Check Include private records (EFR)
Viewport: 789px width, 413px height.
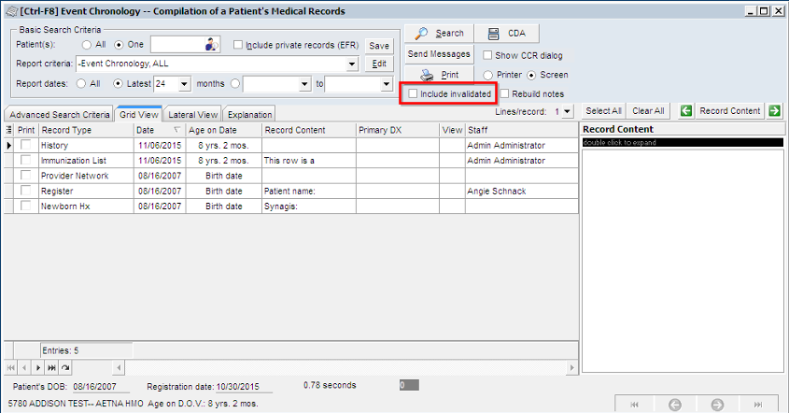[x=238, y=45]
